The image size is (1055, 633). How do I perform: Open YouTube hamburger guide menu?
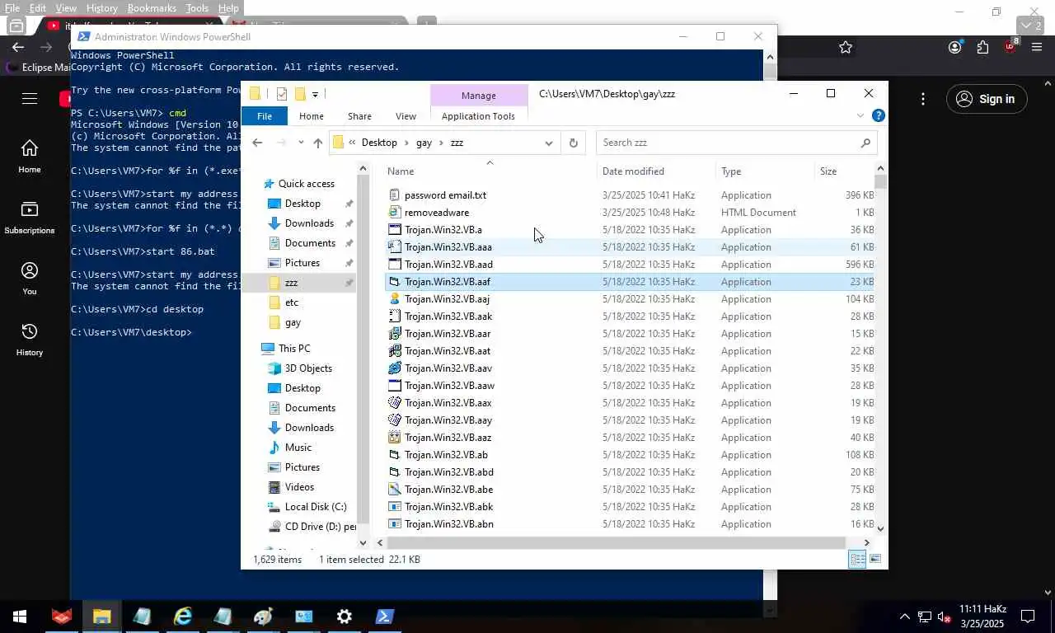click(x=30, y=99)
